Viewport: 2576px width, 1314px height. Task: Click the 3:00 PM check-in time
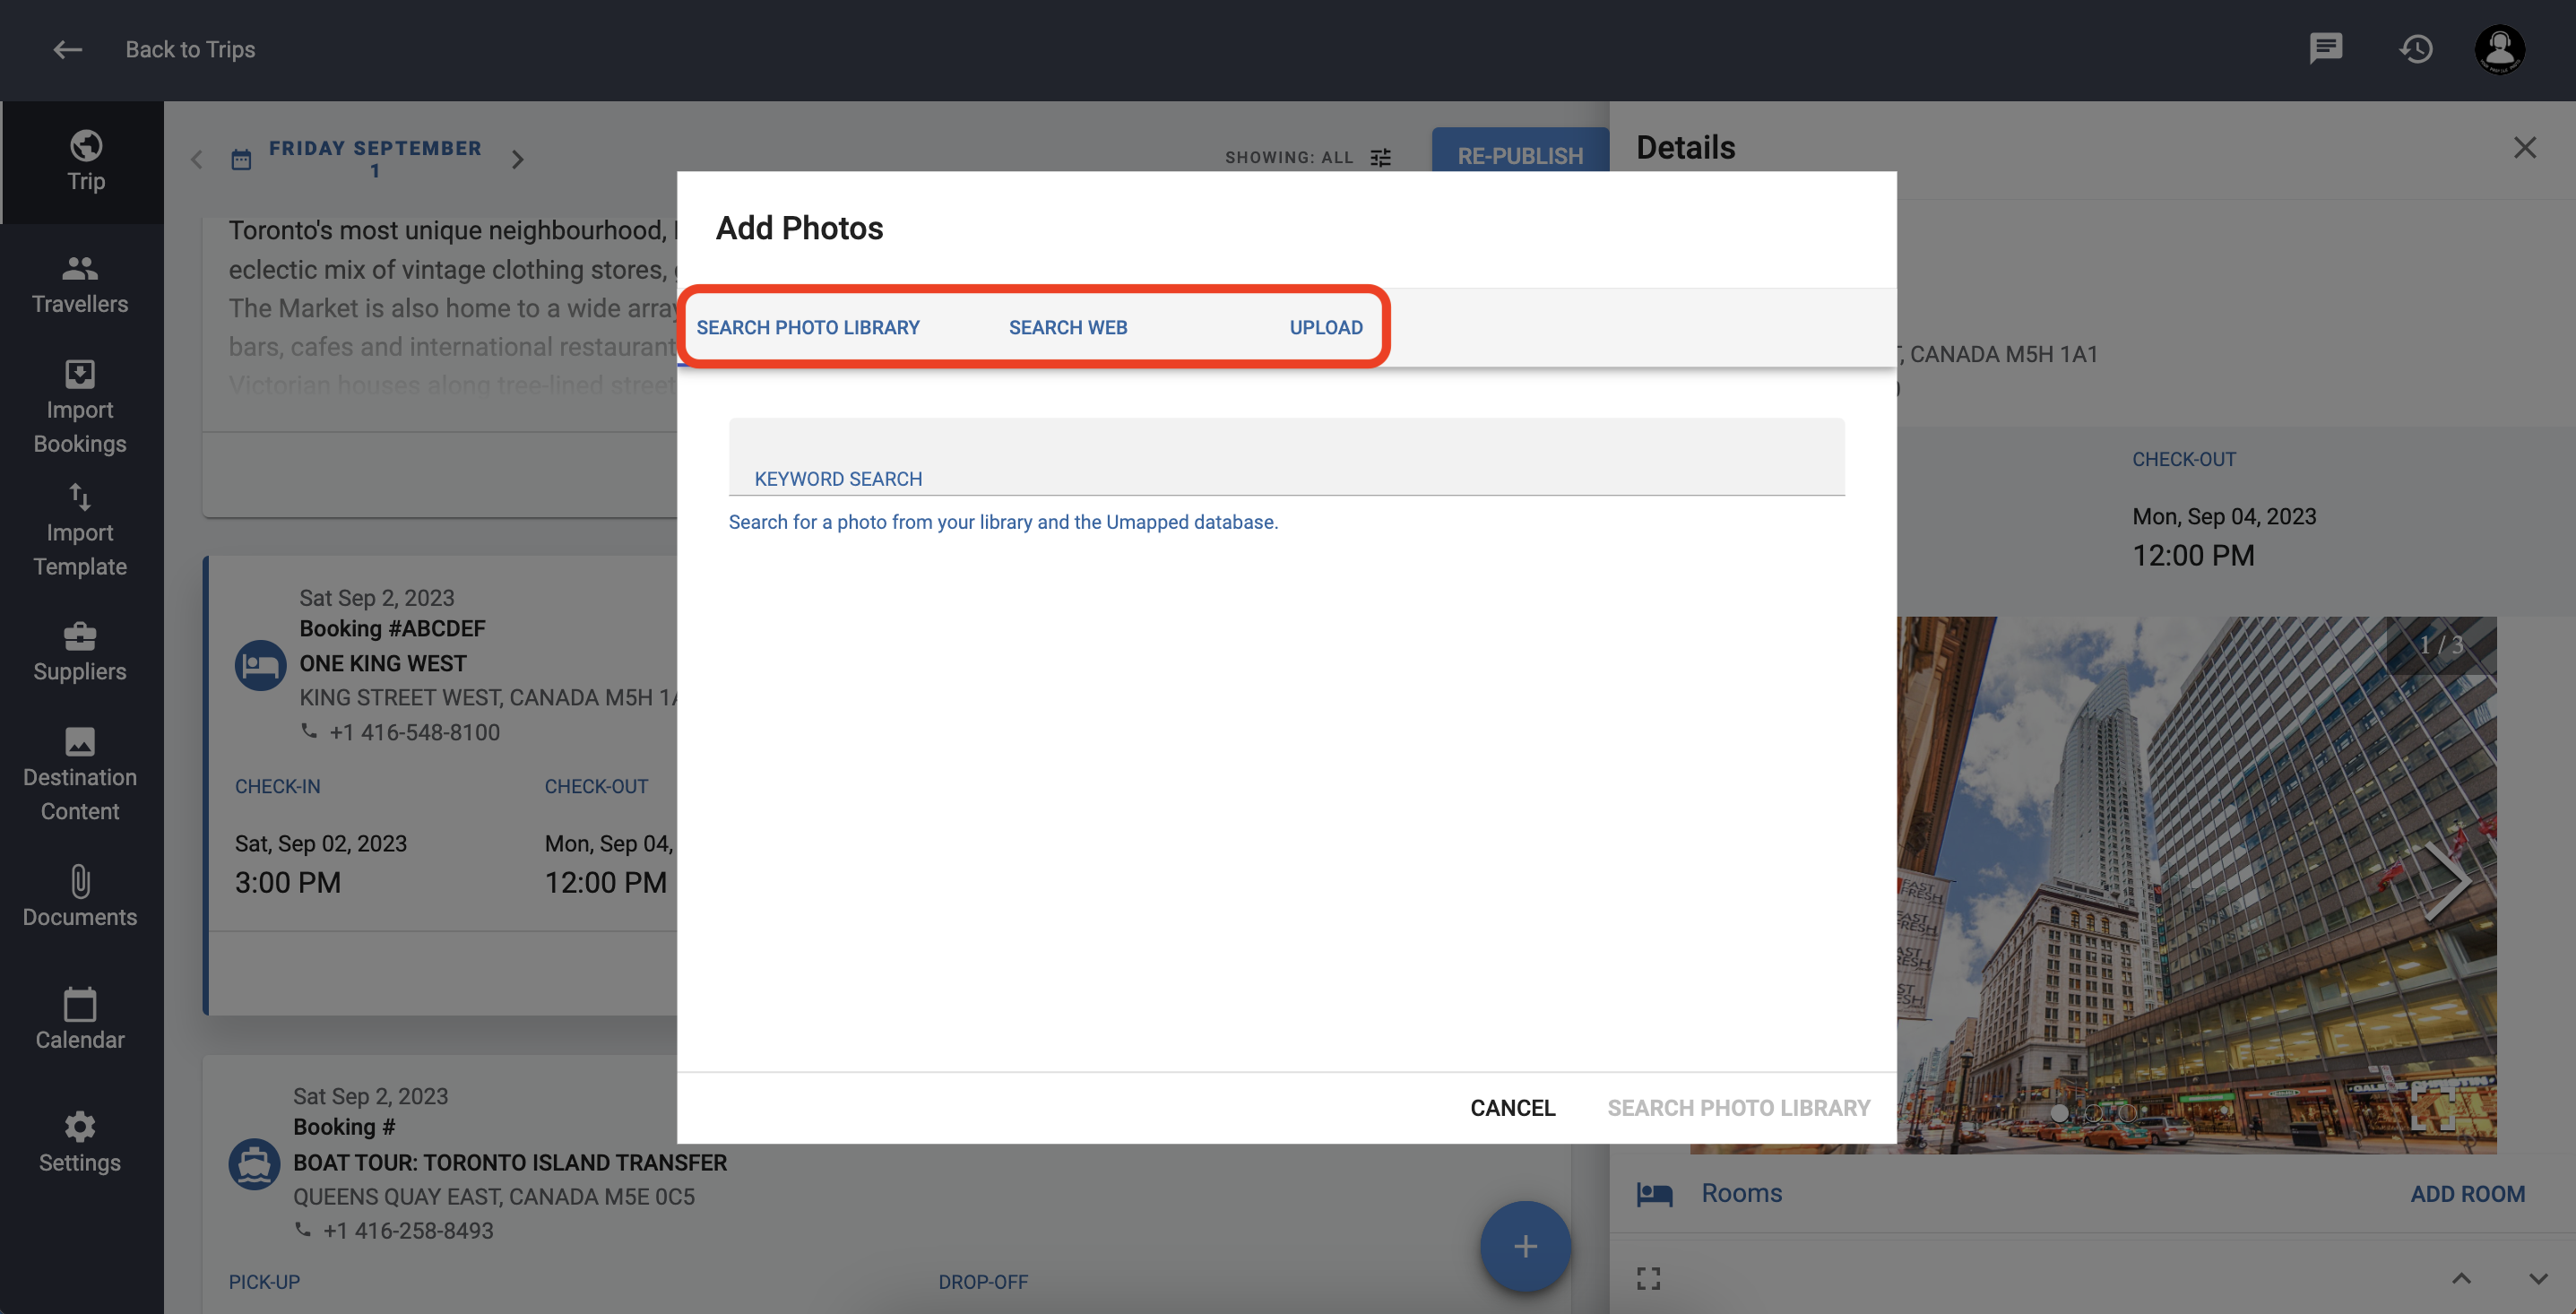(x=288, y=882)
